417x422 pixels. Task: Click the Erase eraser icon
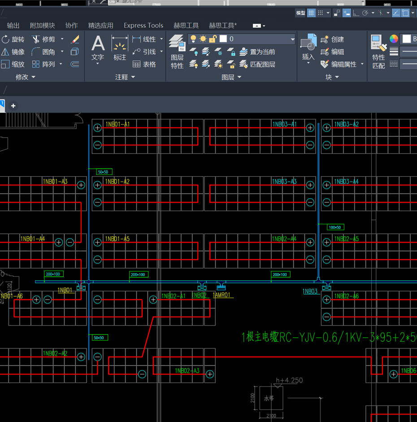coord(75,39)
